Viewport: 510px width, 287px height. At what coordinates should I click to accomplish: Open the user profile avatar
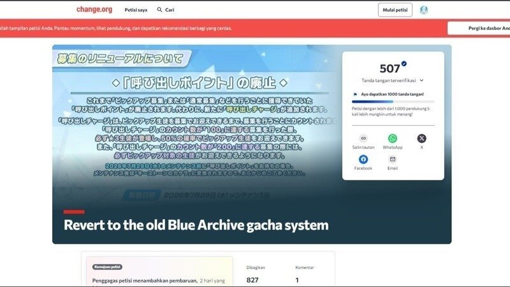423,10
